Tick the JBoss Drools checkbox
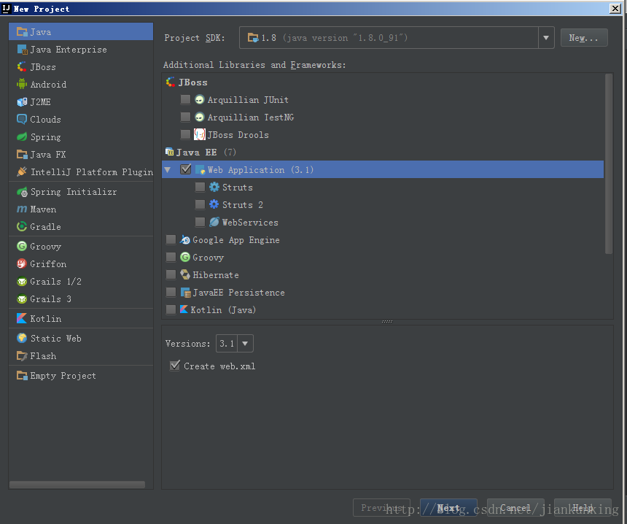The width and height of the screenshot is (627, 524). click(185, 134)
